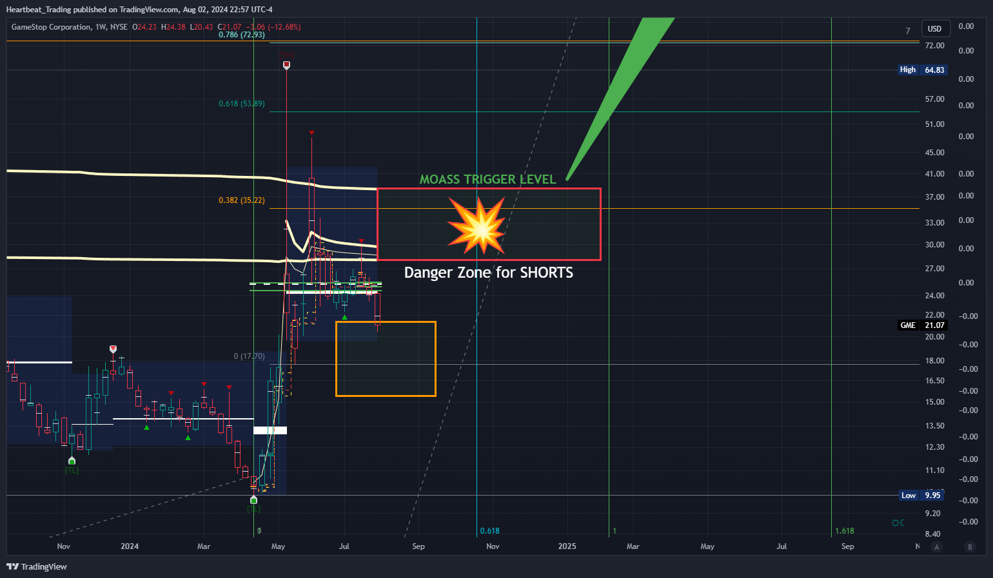Click the number 7 beside the USD button

[908, 31]
